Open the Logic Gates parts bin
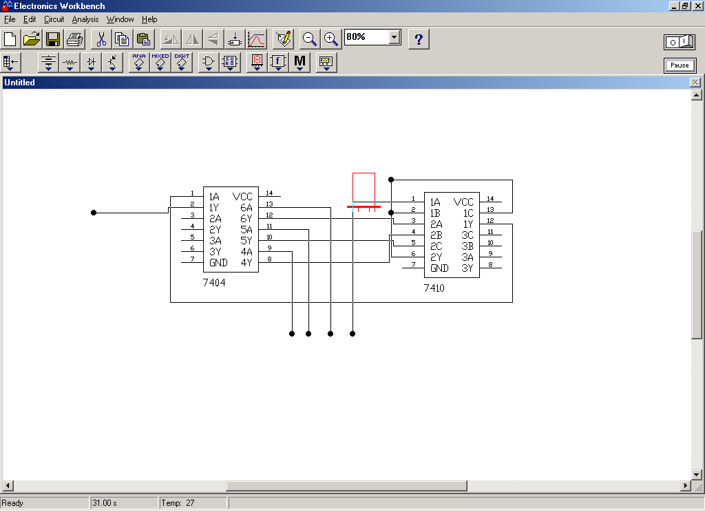Screen dimensions: 705x512 pyautogui.click(x=209, y=63)
